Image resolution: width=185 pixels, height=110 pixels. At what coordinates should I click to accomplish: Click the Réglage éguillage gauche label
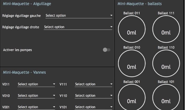(21, 16)
